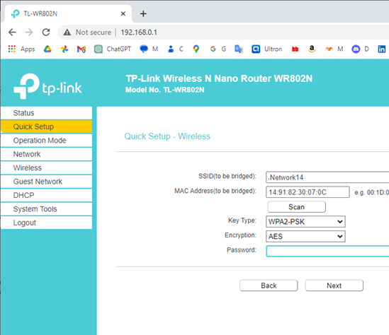Reload the router page

(46, 33)
